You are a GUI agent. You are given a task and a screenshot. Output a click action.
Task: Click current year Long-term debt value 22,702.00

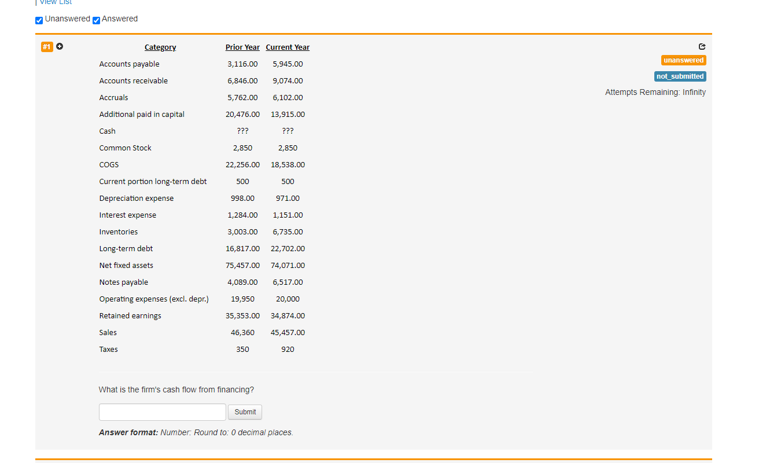pyautogui.click(x=288, y=249)
